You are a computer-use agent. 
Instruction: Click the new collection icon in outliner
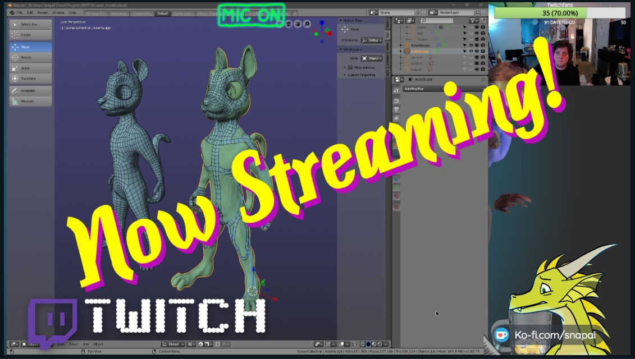483,20
